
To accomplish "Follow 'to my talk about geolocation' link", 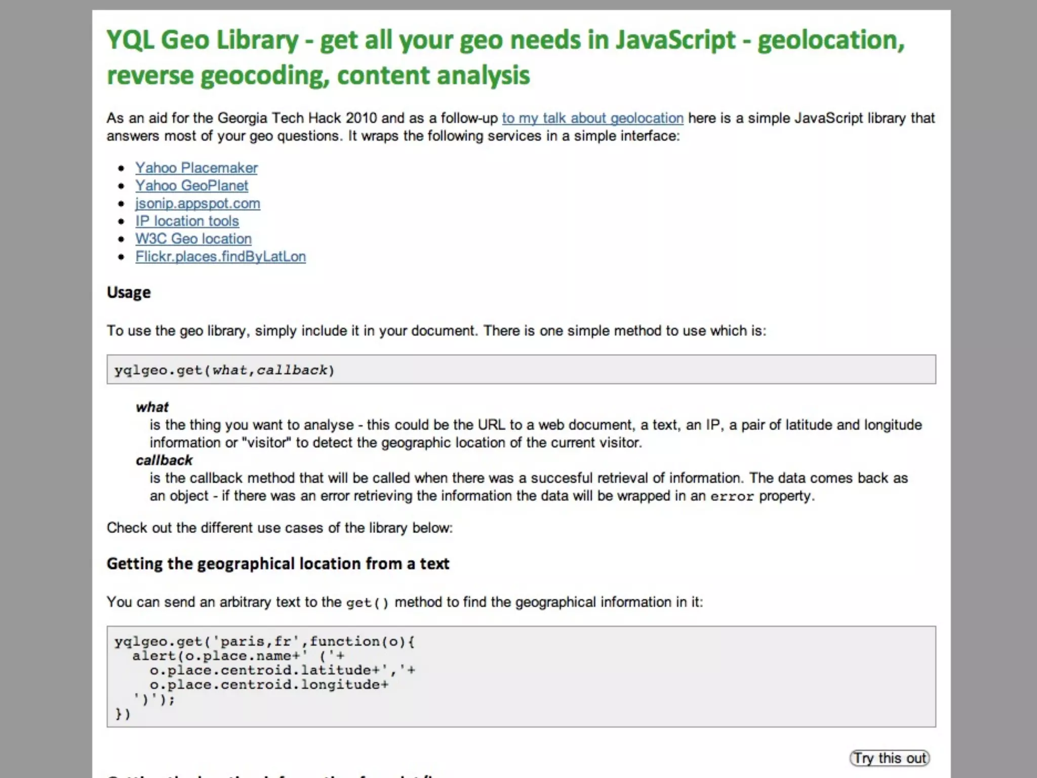I will click(x=592, y=118).
